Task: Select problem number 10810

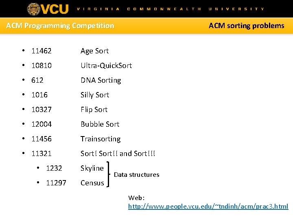Action: tap(42, 66)
